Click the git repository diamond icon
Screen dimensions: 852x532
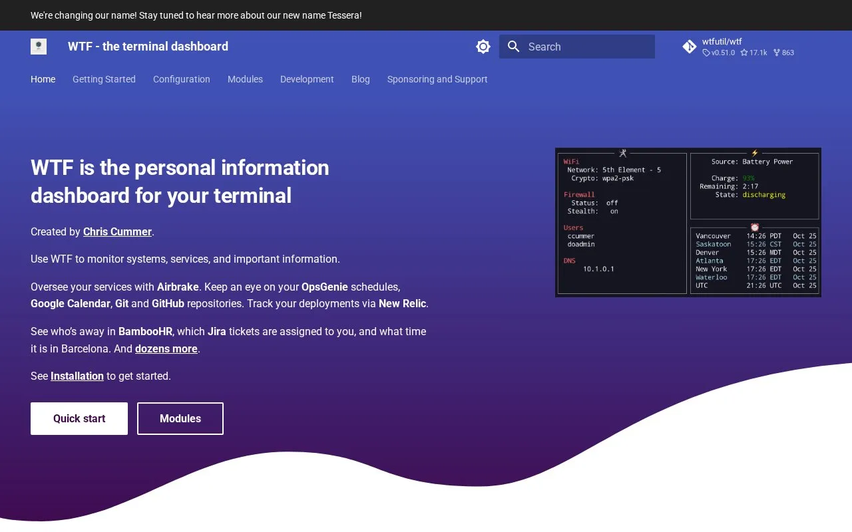click(x=690, y=47)
